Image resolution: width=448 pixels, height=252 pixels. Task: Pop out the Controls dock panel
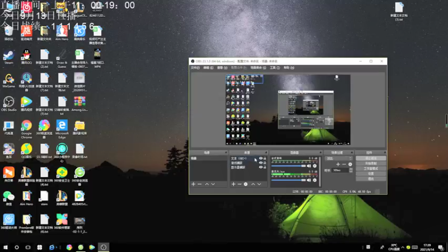click(385, 152)
